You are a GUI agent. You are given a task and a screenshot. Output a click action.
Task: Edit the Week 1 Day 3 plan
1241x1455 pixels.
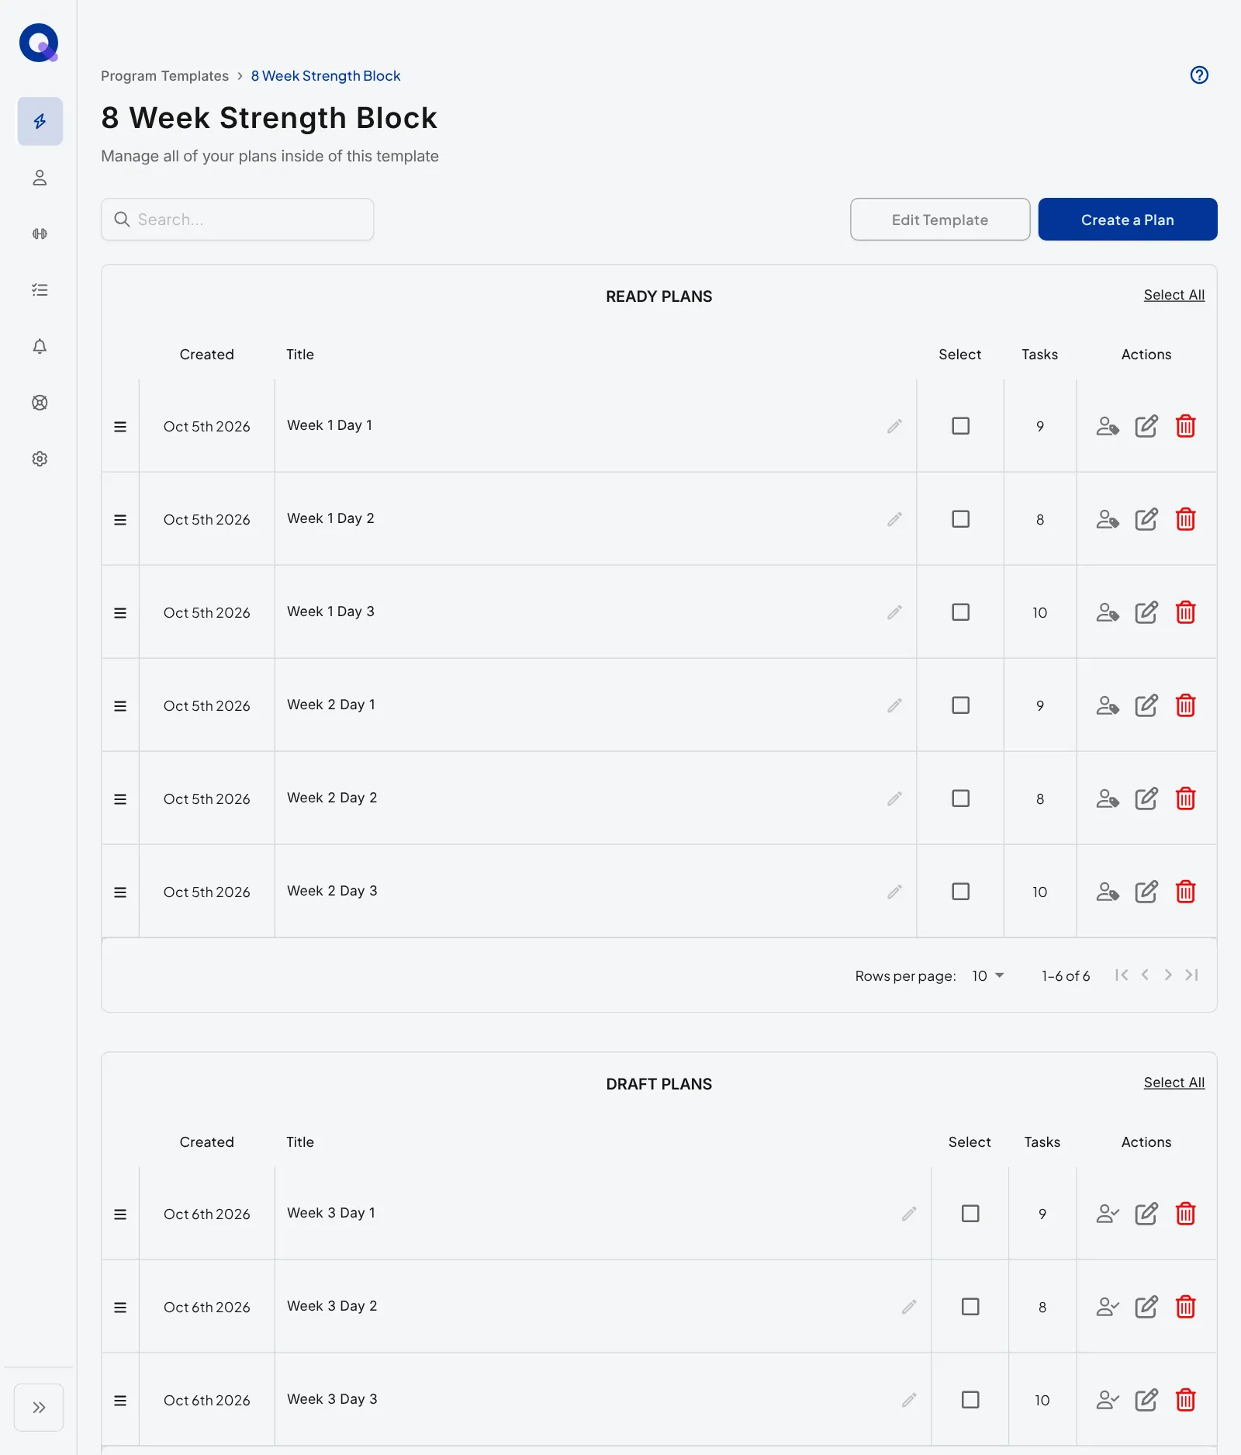[1146, 612]
